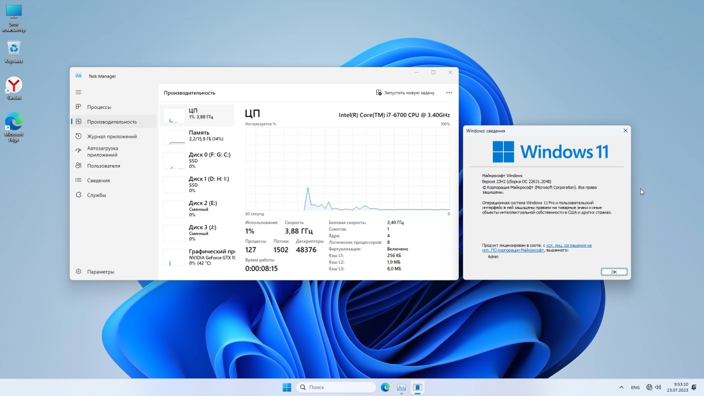Click the Включено virtualization value
This screenshot has height=396, width=704.
[398, 249]
